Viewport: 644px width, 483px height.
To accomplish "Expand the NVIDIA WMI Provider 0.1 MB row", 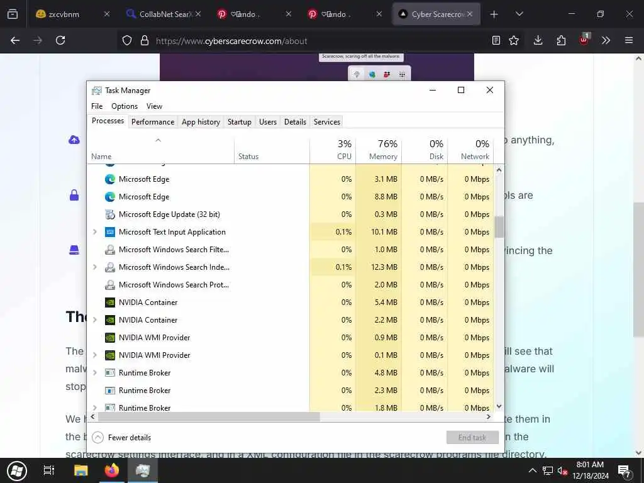I will point(95,355).
